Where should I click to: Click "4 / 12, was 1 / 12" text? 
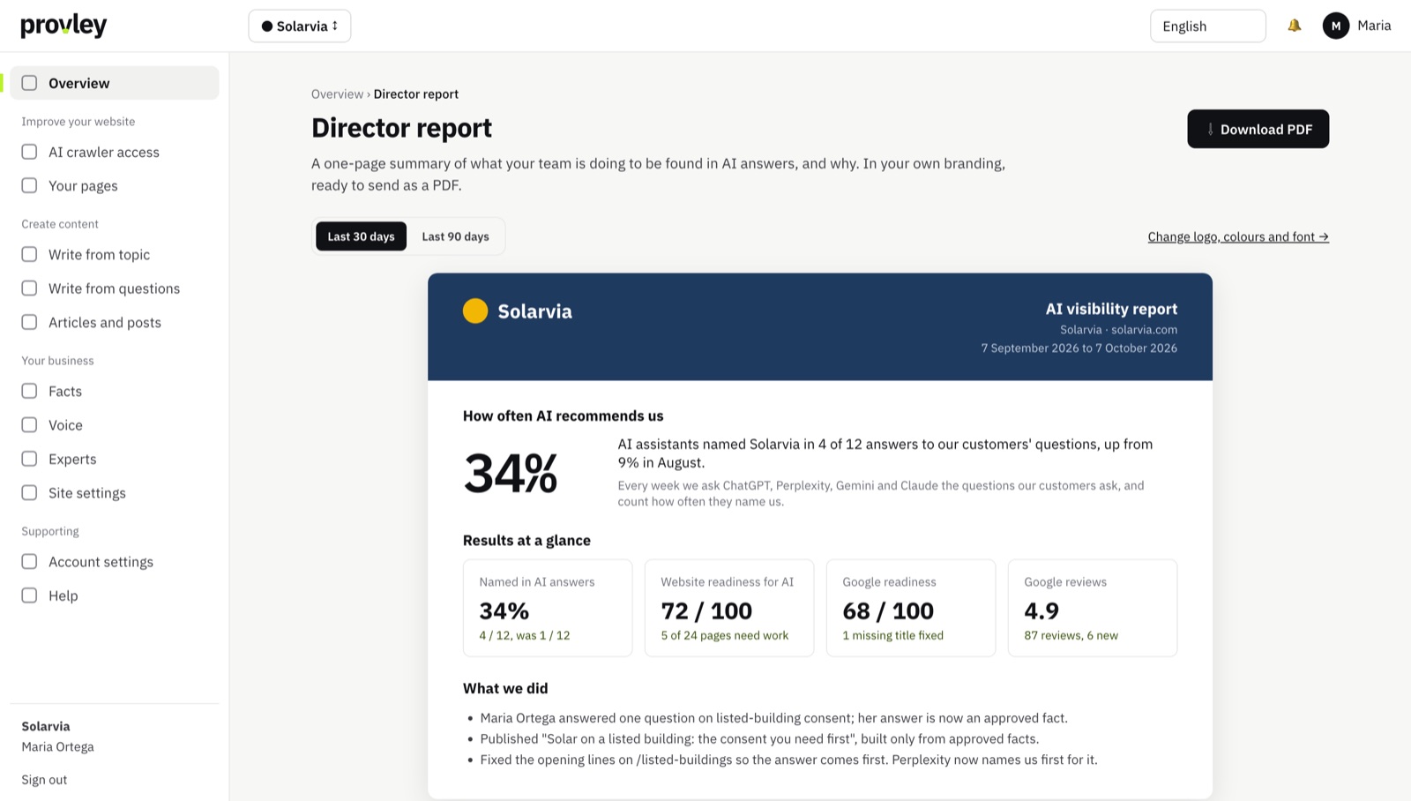(x=525, y=635)
